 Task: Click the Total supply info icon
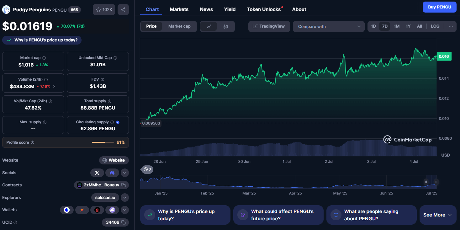tap(110, 101)
